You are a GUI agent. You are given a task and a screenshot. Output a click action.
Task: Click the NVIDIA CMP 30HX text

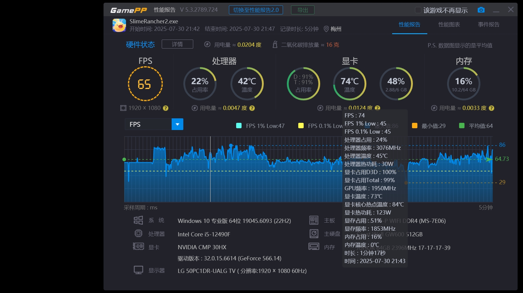pyautogui.click(x=202, y=247)
